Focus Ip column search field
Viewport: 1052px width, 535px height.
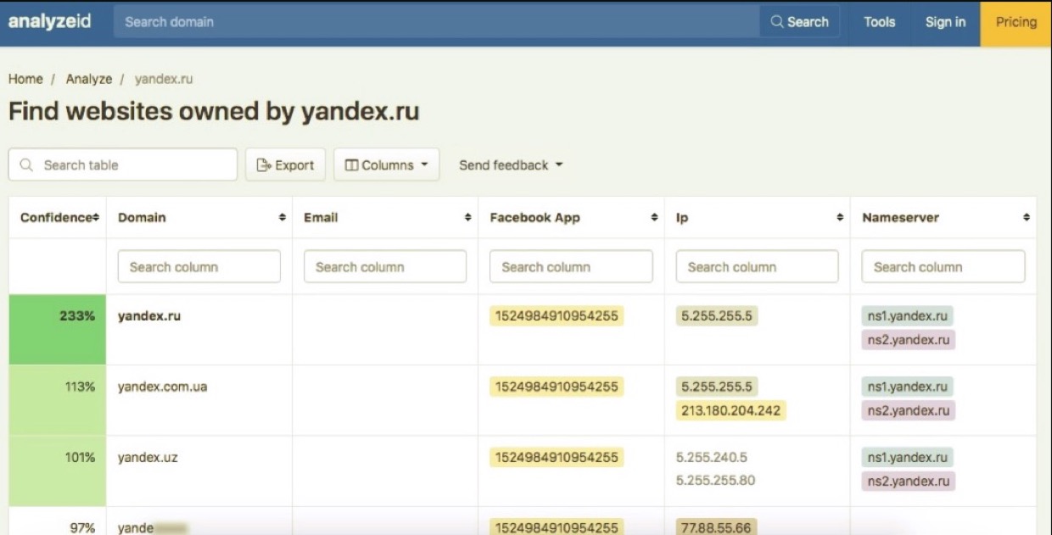click(757, 266)
